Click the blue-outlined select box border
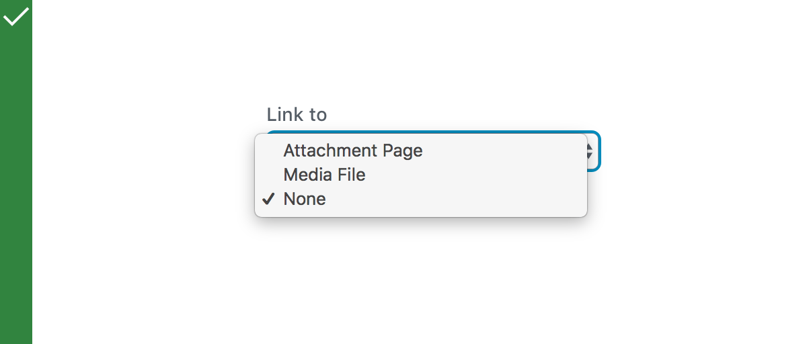This screenshot has height=344, width=807. click(599, 151)
